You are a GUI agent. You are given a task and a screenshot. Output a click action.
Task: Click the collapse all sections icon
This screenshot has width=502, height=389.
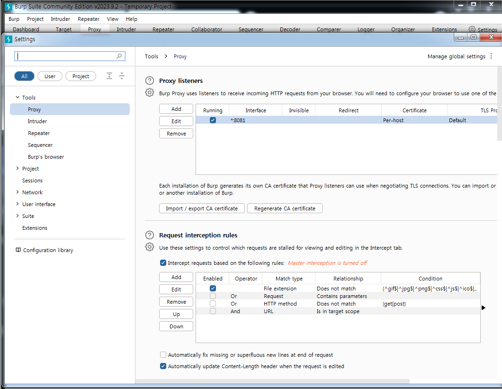pyautogui.click(x=122, y=76)
